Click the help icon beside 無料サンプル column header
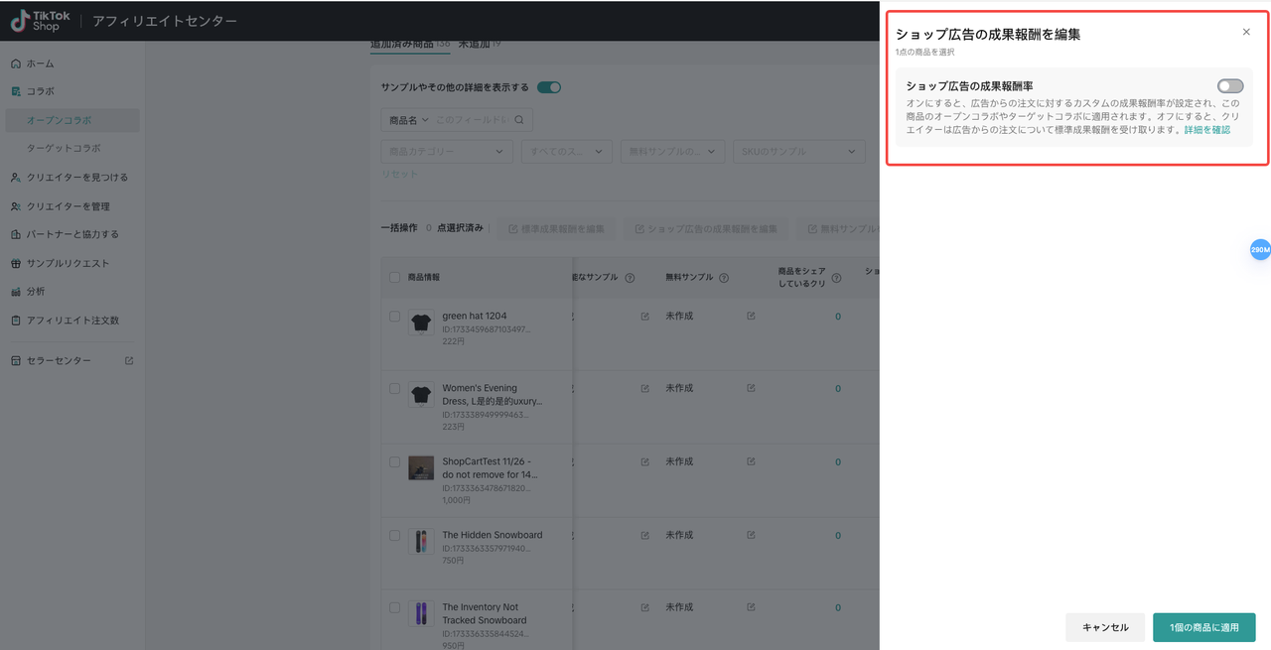 point(724,278)
